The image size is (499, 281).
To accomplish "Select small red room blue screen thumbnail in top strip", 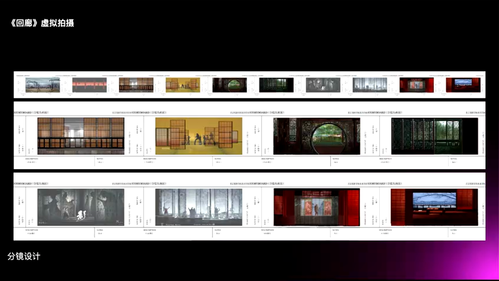I will click(463, 85).
